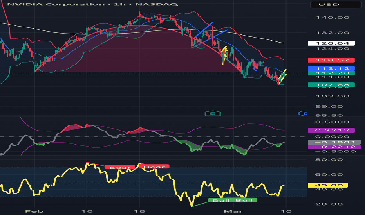Click the 0.0000 oscillator axis value
The height and width of the screenshot is (215, 365).
tap(332, 137)
